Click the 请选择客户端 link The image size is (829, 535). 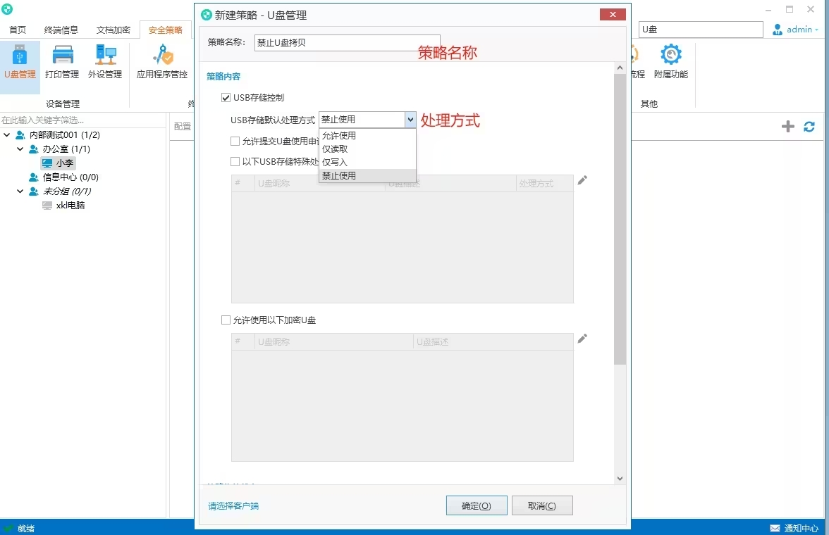tap(233, 506)
